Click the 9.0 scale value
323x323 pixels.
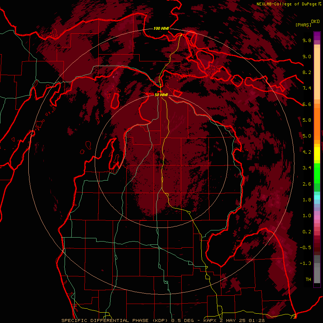(307, 56)
